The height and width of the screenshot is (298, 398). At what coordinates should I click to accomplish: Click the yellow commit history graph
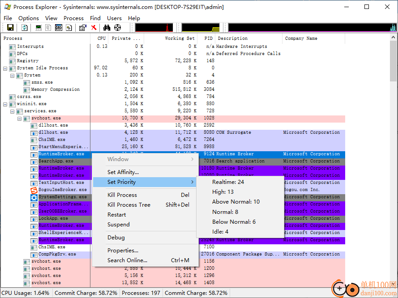(x=201, y=28)
